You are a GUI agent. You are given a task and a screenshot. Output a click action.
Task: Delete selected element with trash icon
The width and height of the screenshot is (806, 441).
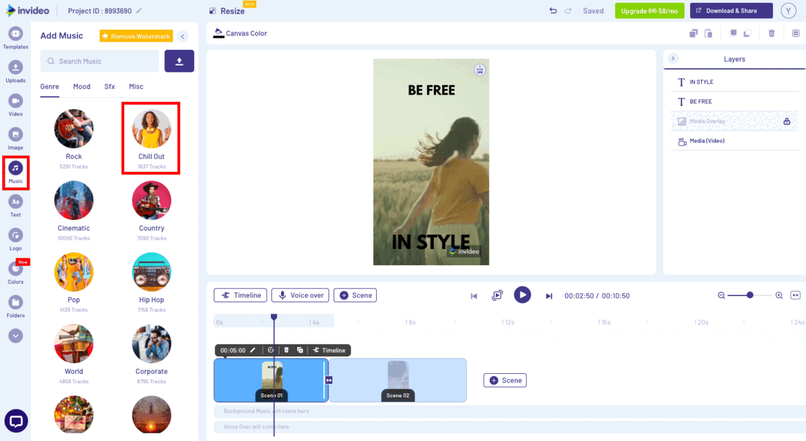771,34
